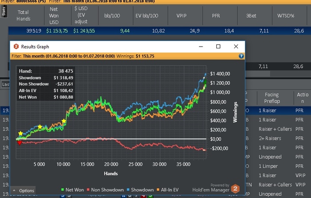Sort by Net Won USD column header
Viewport: 311px width, 198px height.
click(x=54, y=16)
